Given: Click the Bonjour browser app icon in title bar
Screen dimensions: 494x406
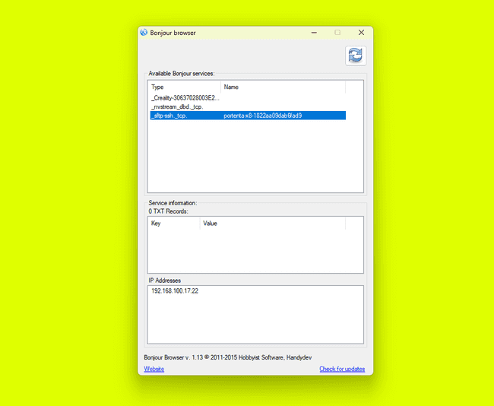Looking at the screenshot, I should (x=144, y=33).
